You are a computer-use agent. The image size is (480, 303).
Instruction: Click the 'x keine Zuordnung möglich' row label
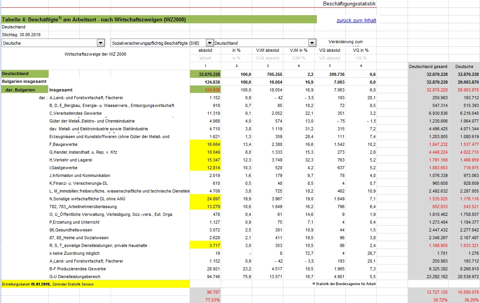pyautogui.click(x=74, y=253)
